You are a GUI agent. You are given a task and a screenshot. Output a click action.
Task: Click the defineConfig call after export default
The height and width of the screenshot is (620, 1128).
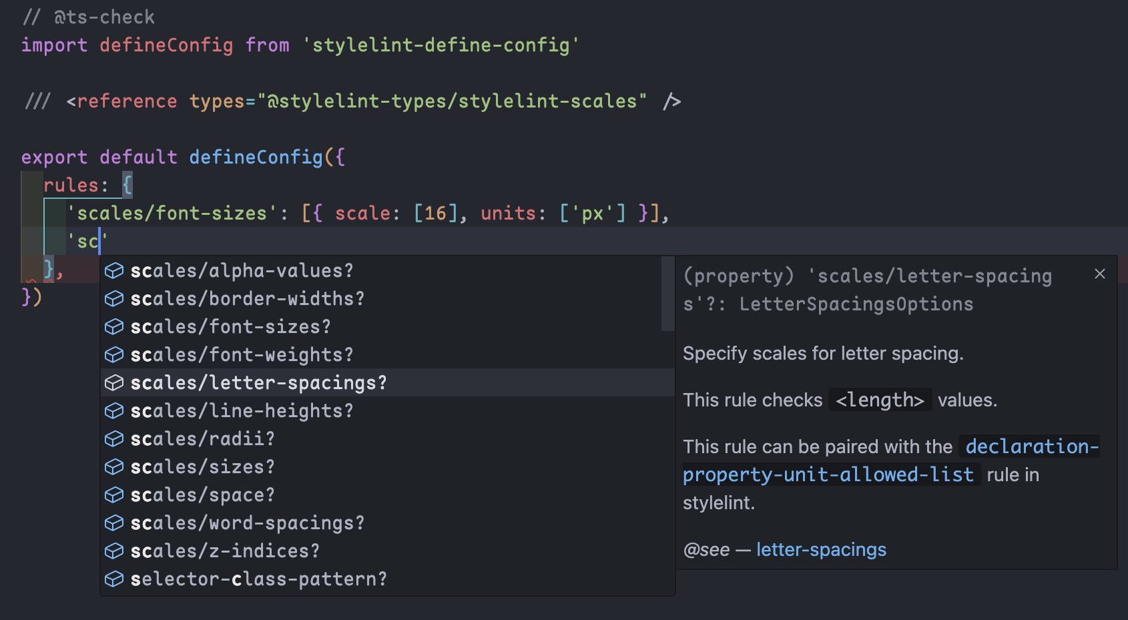pyautogui.click(x=256, y=157)
